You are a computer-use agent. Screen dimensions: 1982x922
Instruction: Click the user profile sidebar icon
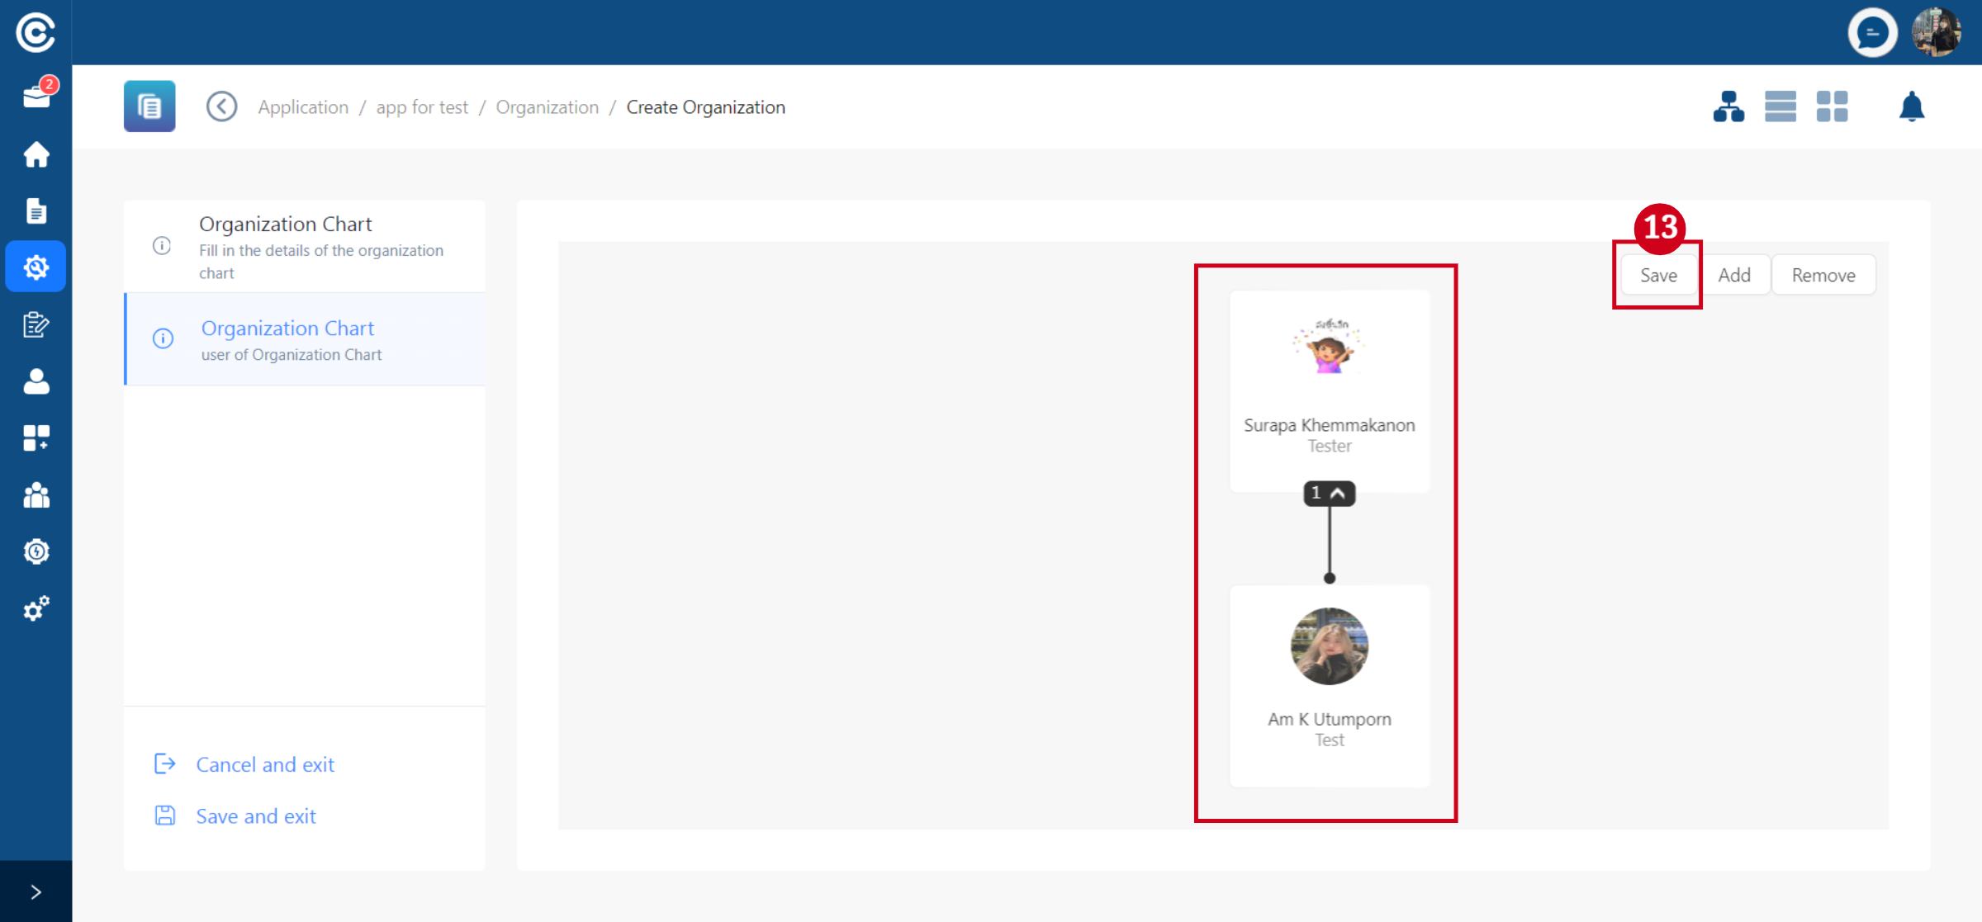pos(36,381)
